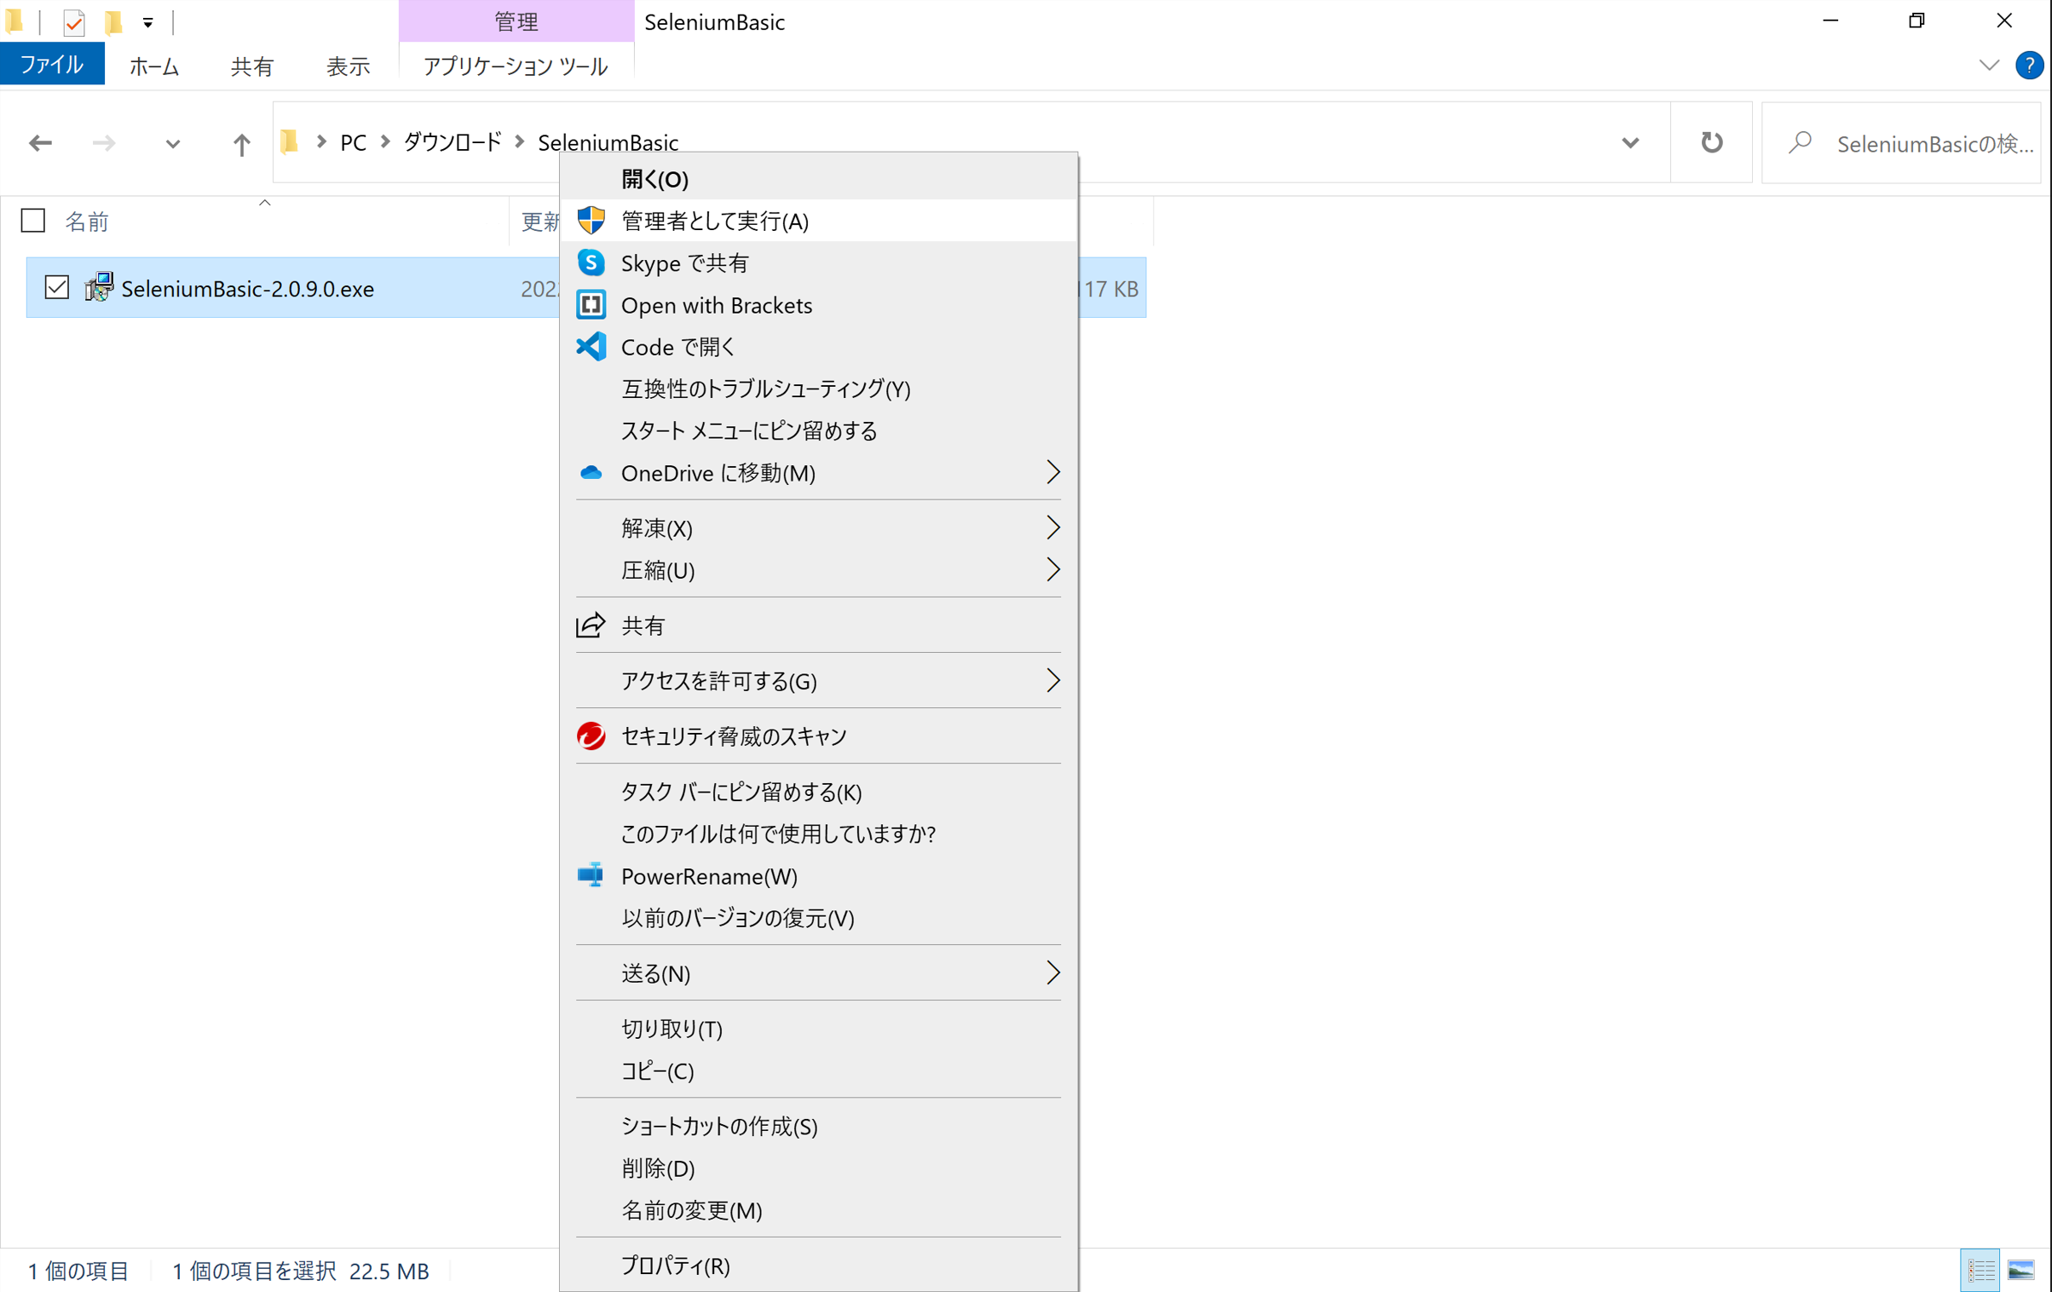This screenshot has height=1292, width=2052.
Task: Click the admin shield icon in the context menu
Action: click(591, 221)
